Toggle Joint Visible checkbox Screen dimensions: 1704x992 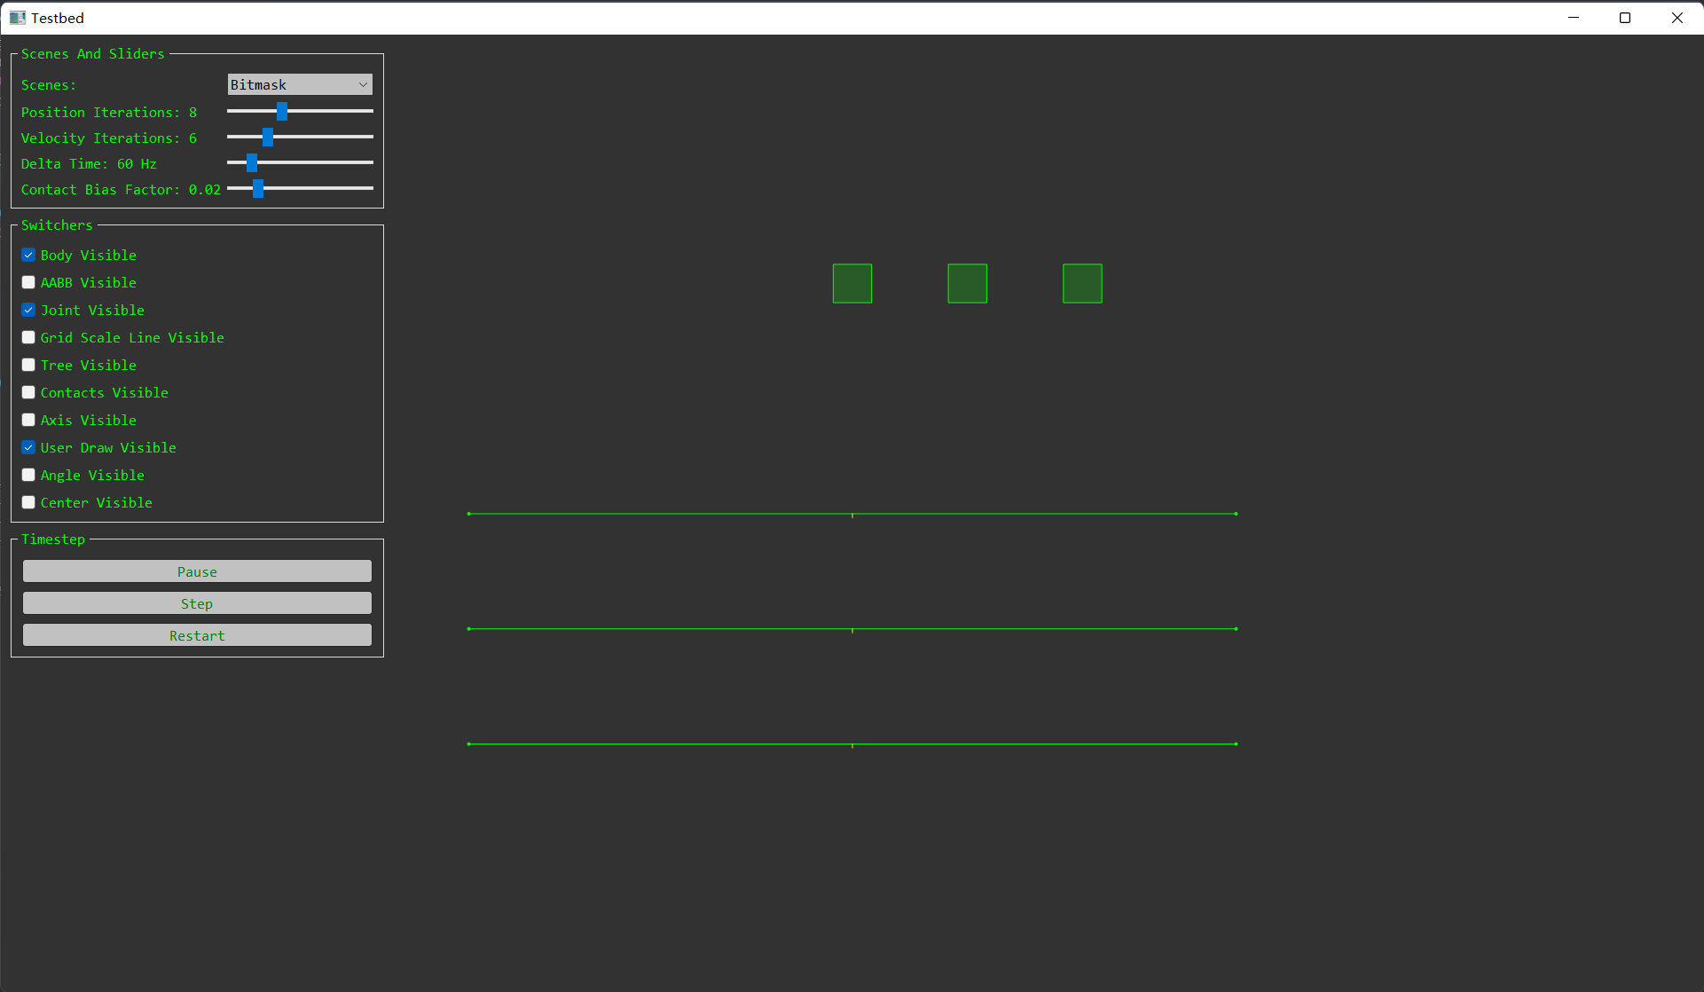click(x=28, y=310)
